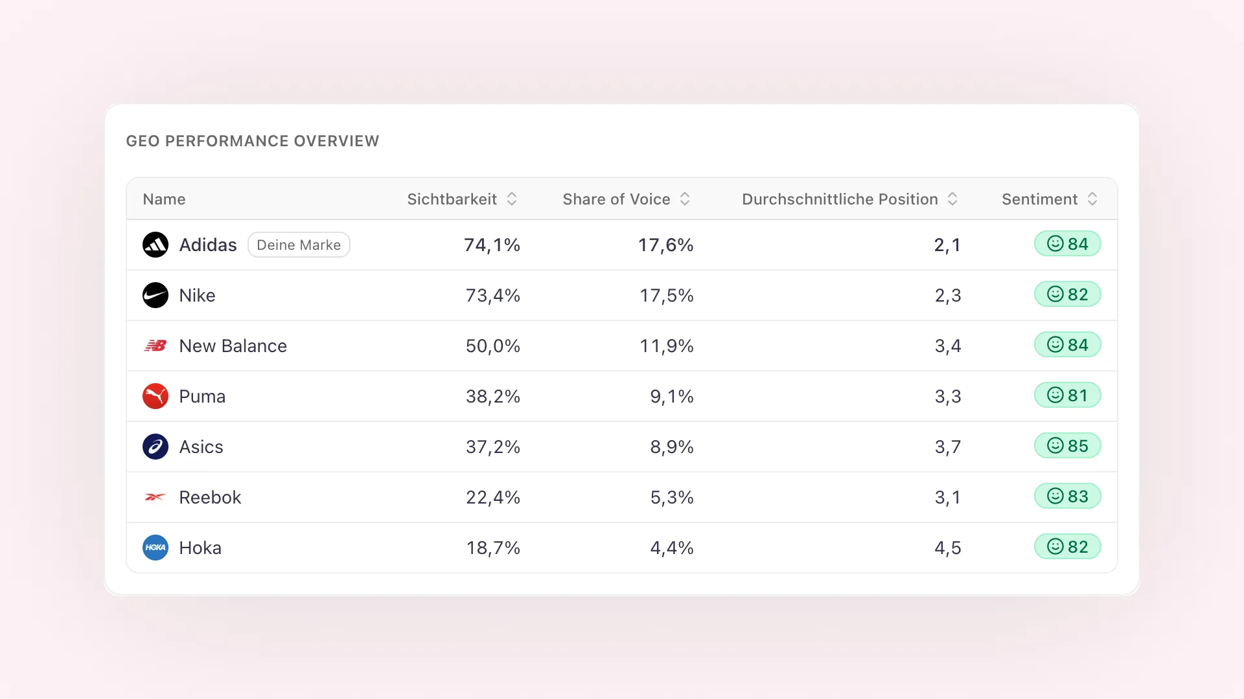Screen dimensions: 1244x699
Task: Click Adidas visibility value 74,1%
Action: click(492, 245)
